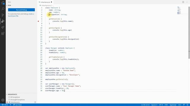Screen dimensions: 190x106
Task: Open the Explorer view in the activity bar
Action: pos(3,3)
